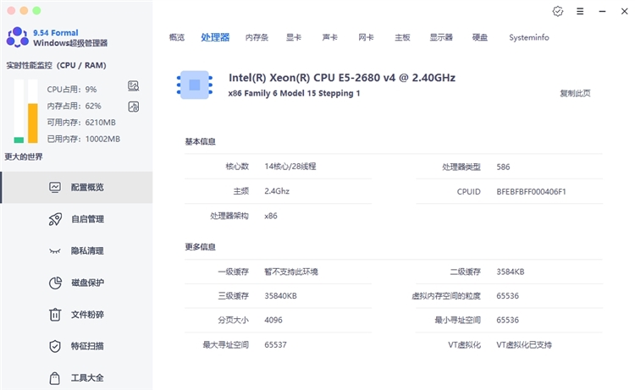Click the 14核心/28线程 core count value

pyautogui.click(x=290, y=167)
